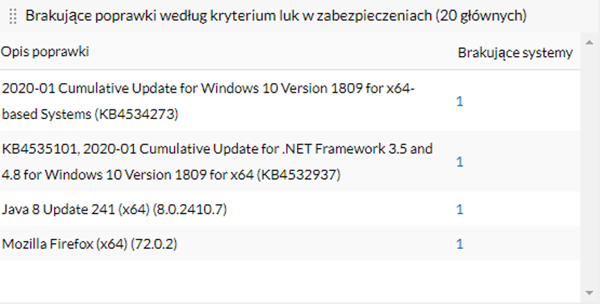Screen dimensions: 604x306
Task: Open the missing systems link for Java 8 Update
Action: pos(459,209)
